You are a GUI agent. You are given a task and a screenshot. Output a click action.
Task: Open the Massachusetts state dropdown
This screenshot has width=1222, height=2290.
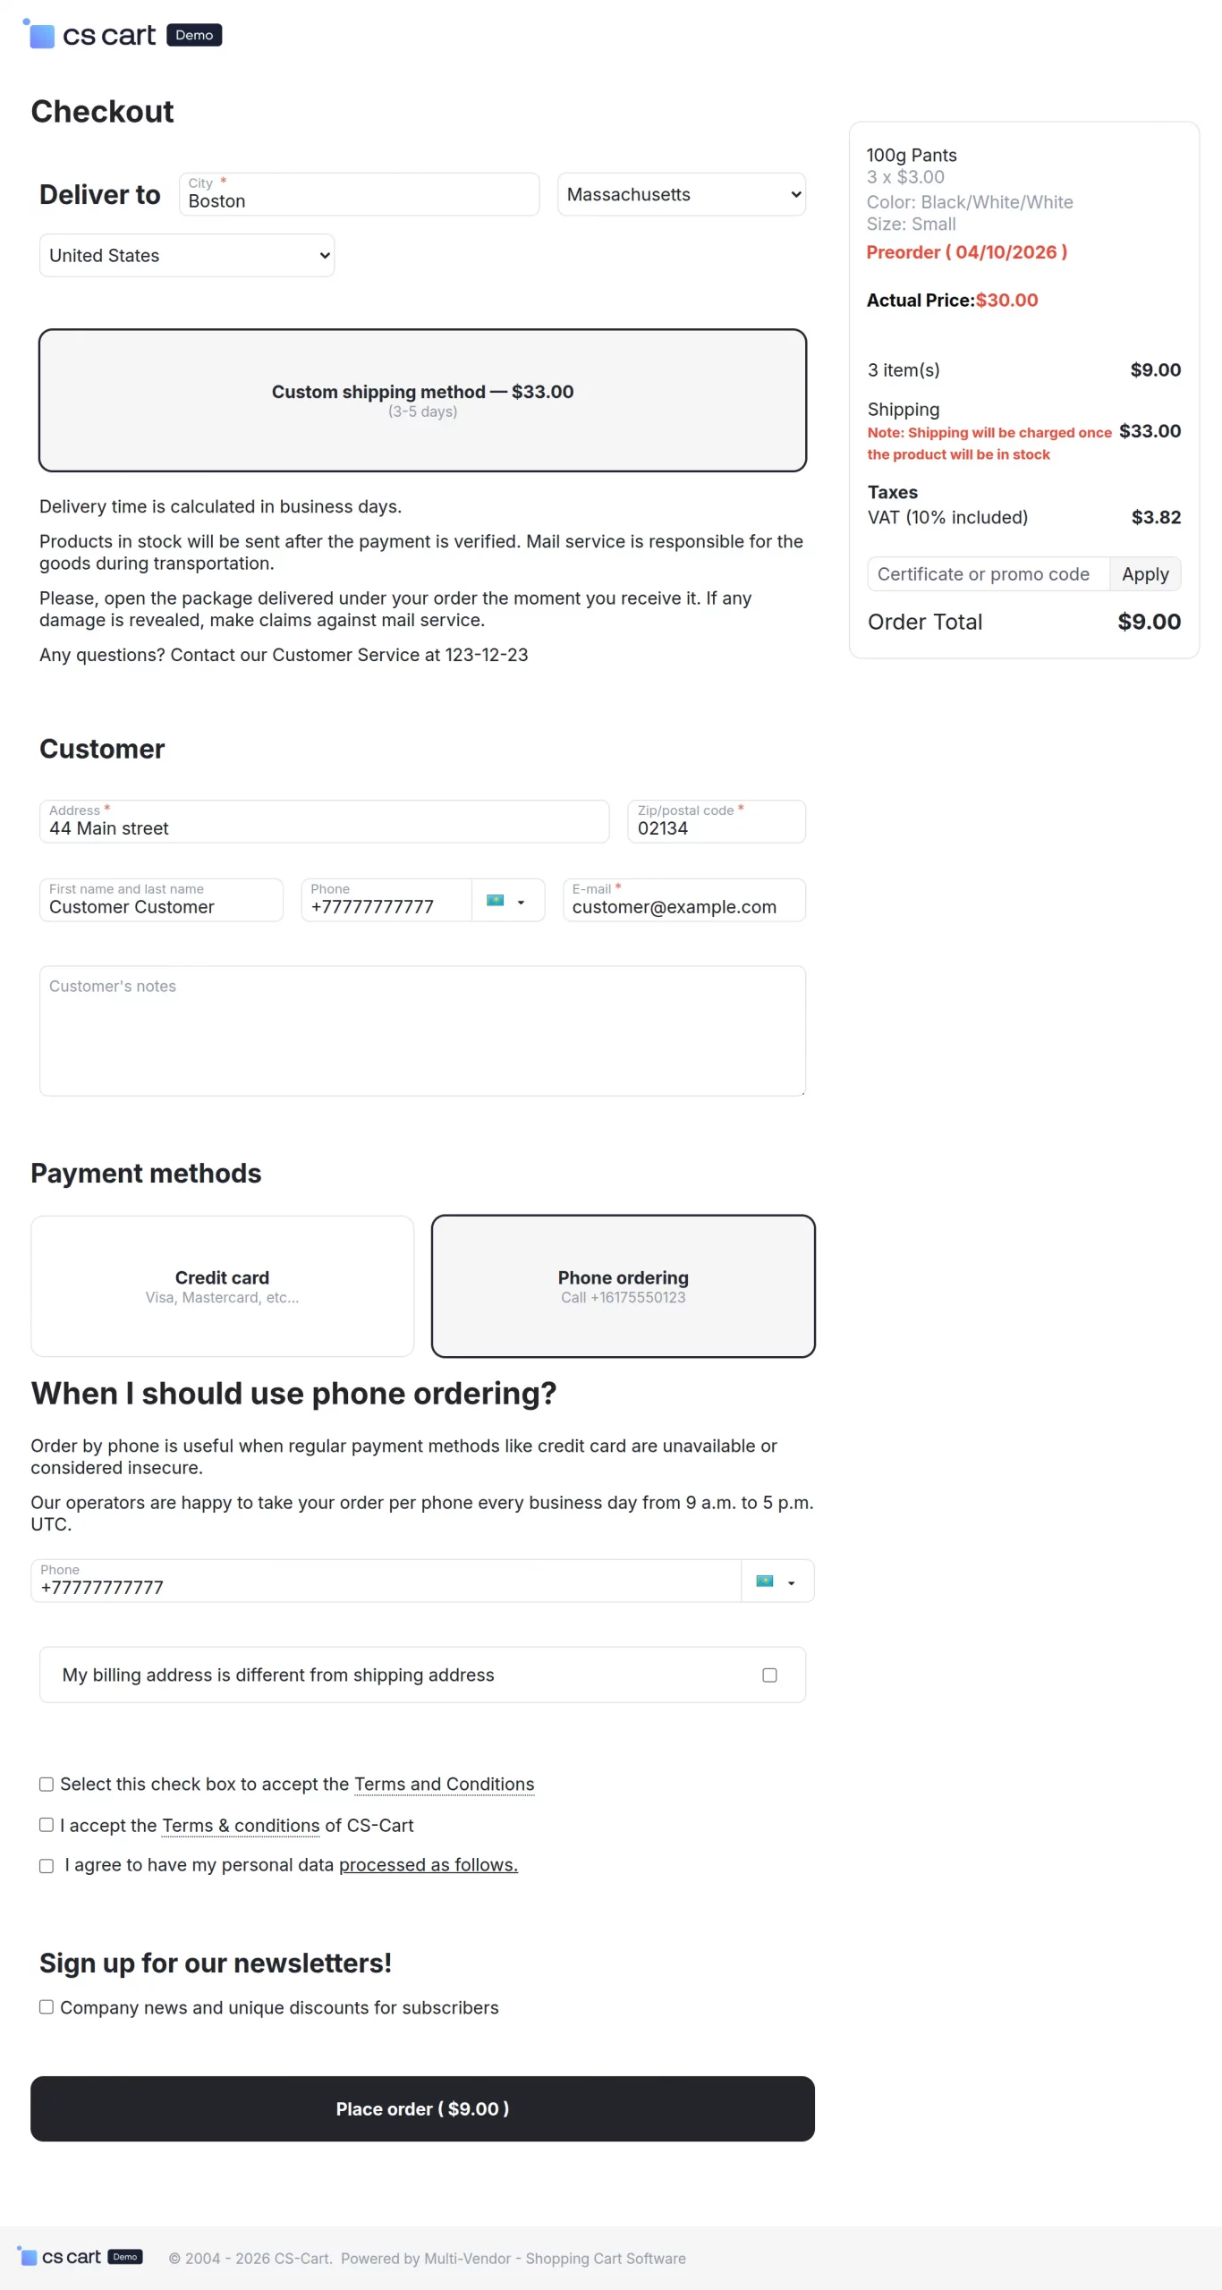click(x=681, y=194)
